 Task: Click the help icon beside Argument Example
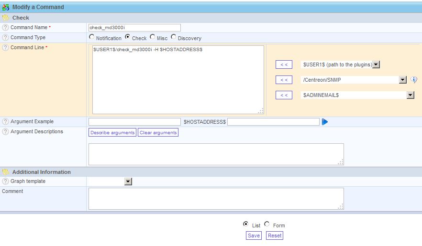(5, 122)
